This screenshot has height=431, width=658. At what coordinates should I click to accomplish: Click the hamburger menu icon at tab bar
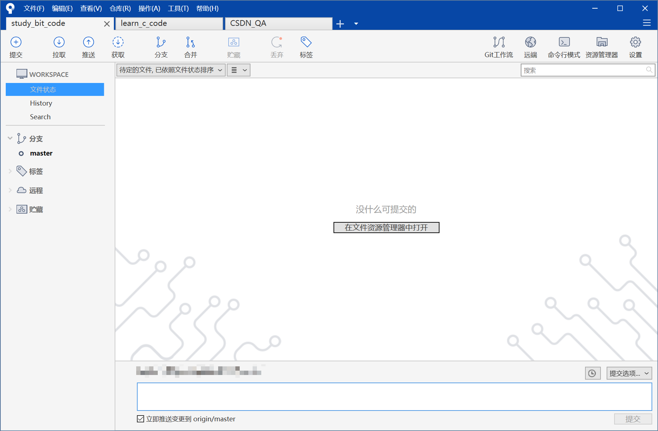coord(647,23)
